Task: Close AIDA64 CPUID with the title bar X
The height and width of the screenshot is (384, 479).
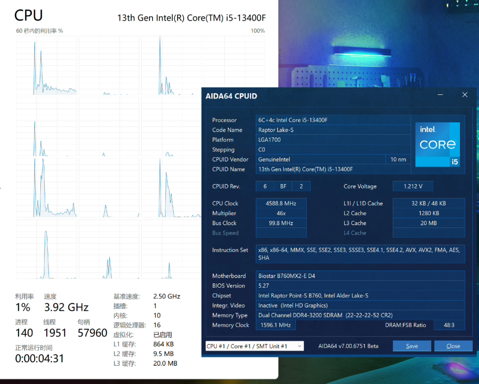Action: coord(465,95)
